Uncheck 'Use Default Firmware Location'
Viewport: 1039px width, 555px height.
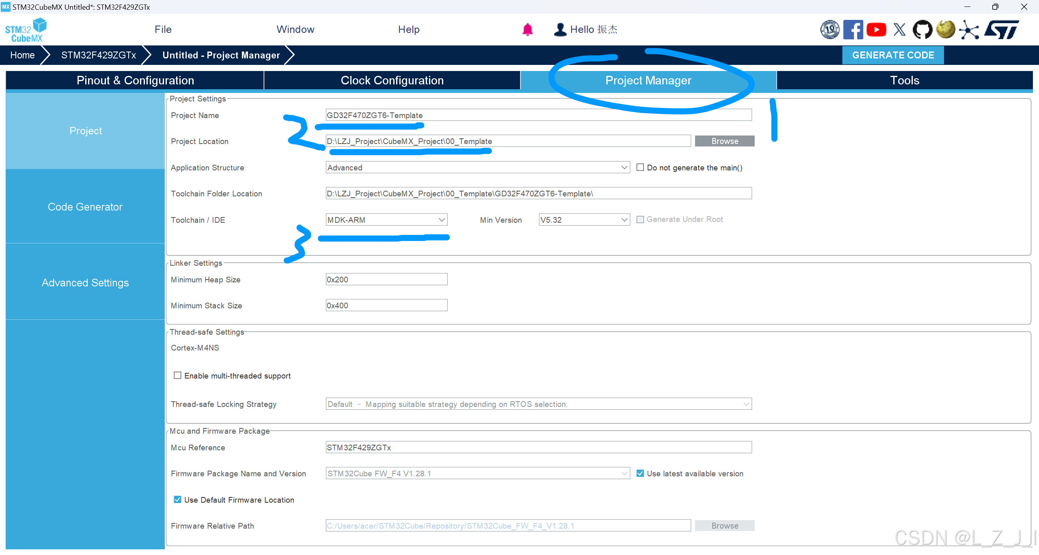pos(177,499)
